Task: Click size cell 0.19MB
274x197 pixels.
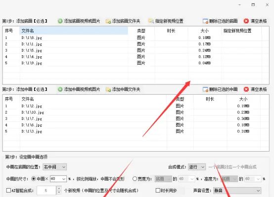Action: pos(243,106)
